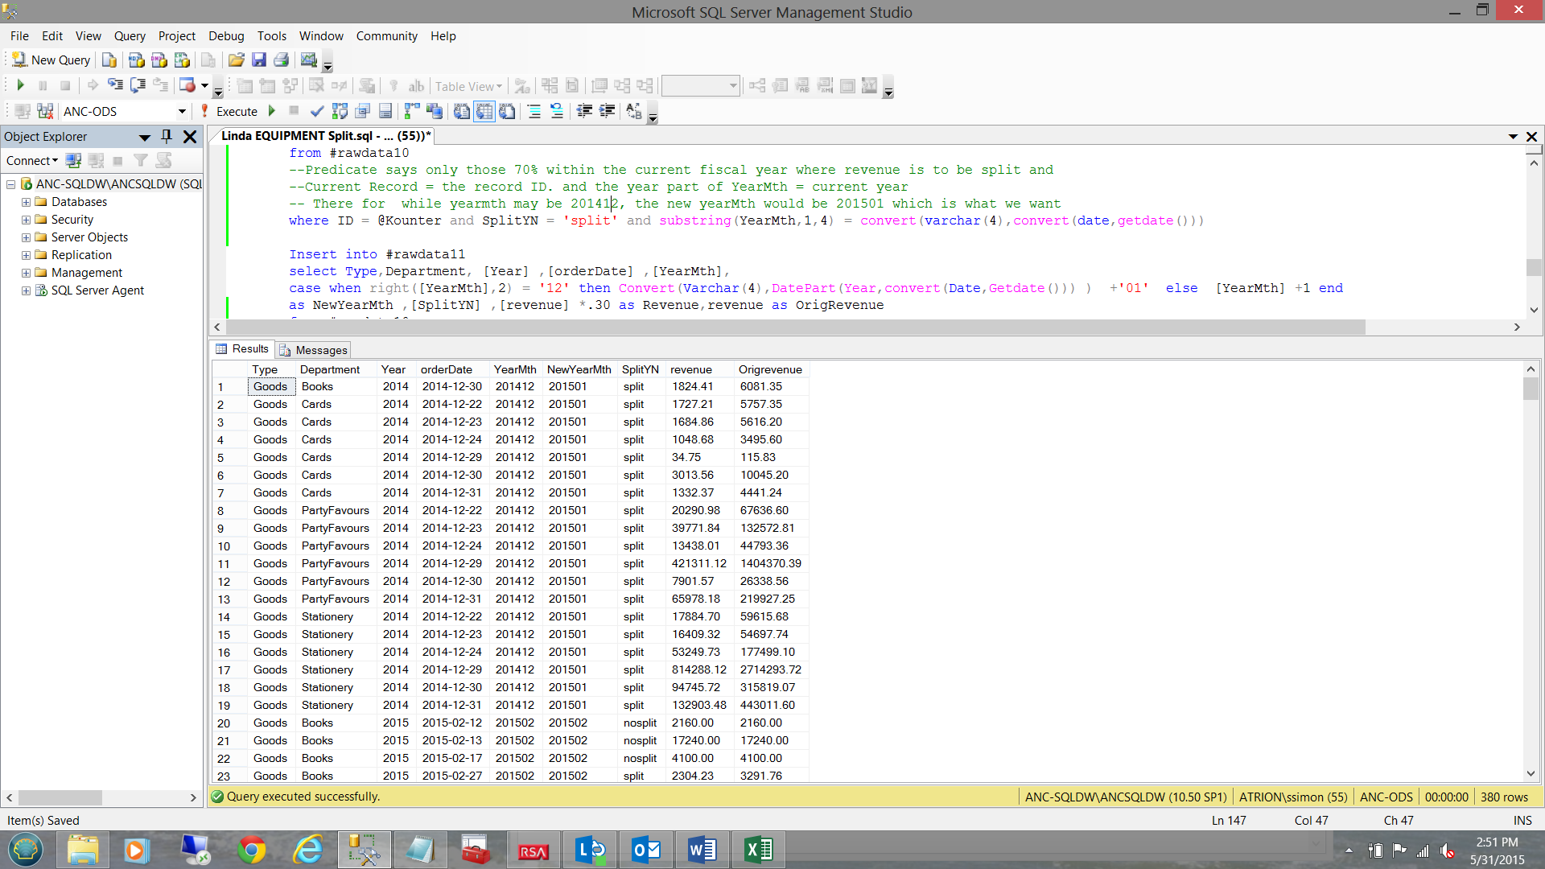
Task: Click the Activity Monitor icon
Action: (x=308, y=60)
